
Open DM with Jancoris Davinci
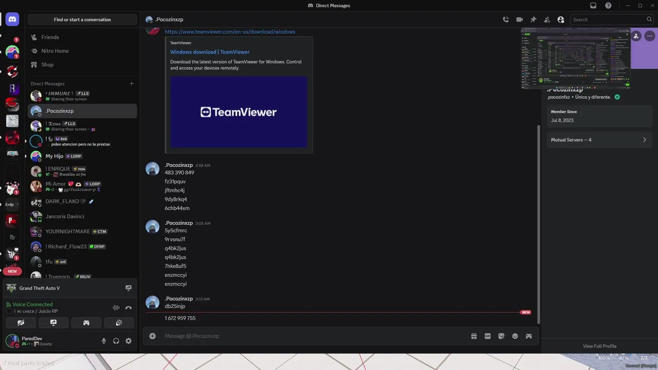point(82,216)
